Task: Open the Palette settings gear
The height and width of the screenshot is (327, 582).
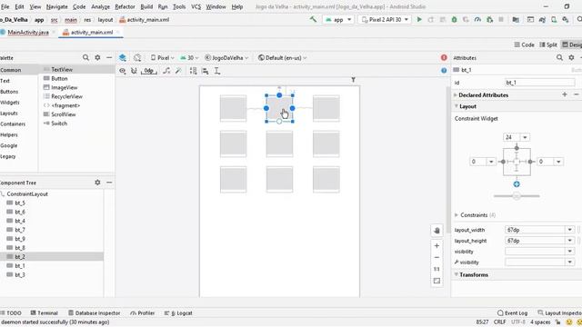Action: coord(97,57)
